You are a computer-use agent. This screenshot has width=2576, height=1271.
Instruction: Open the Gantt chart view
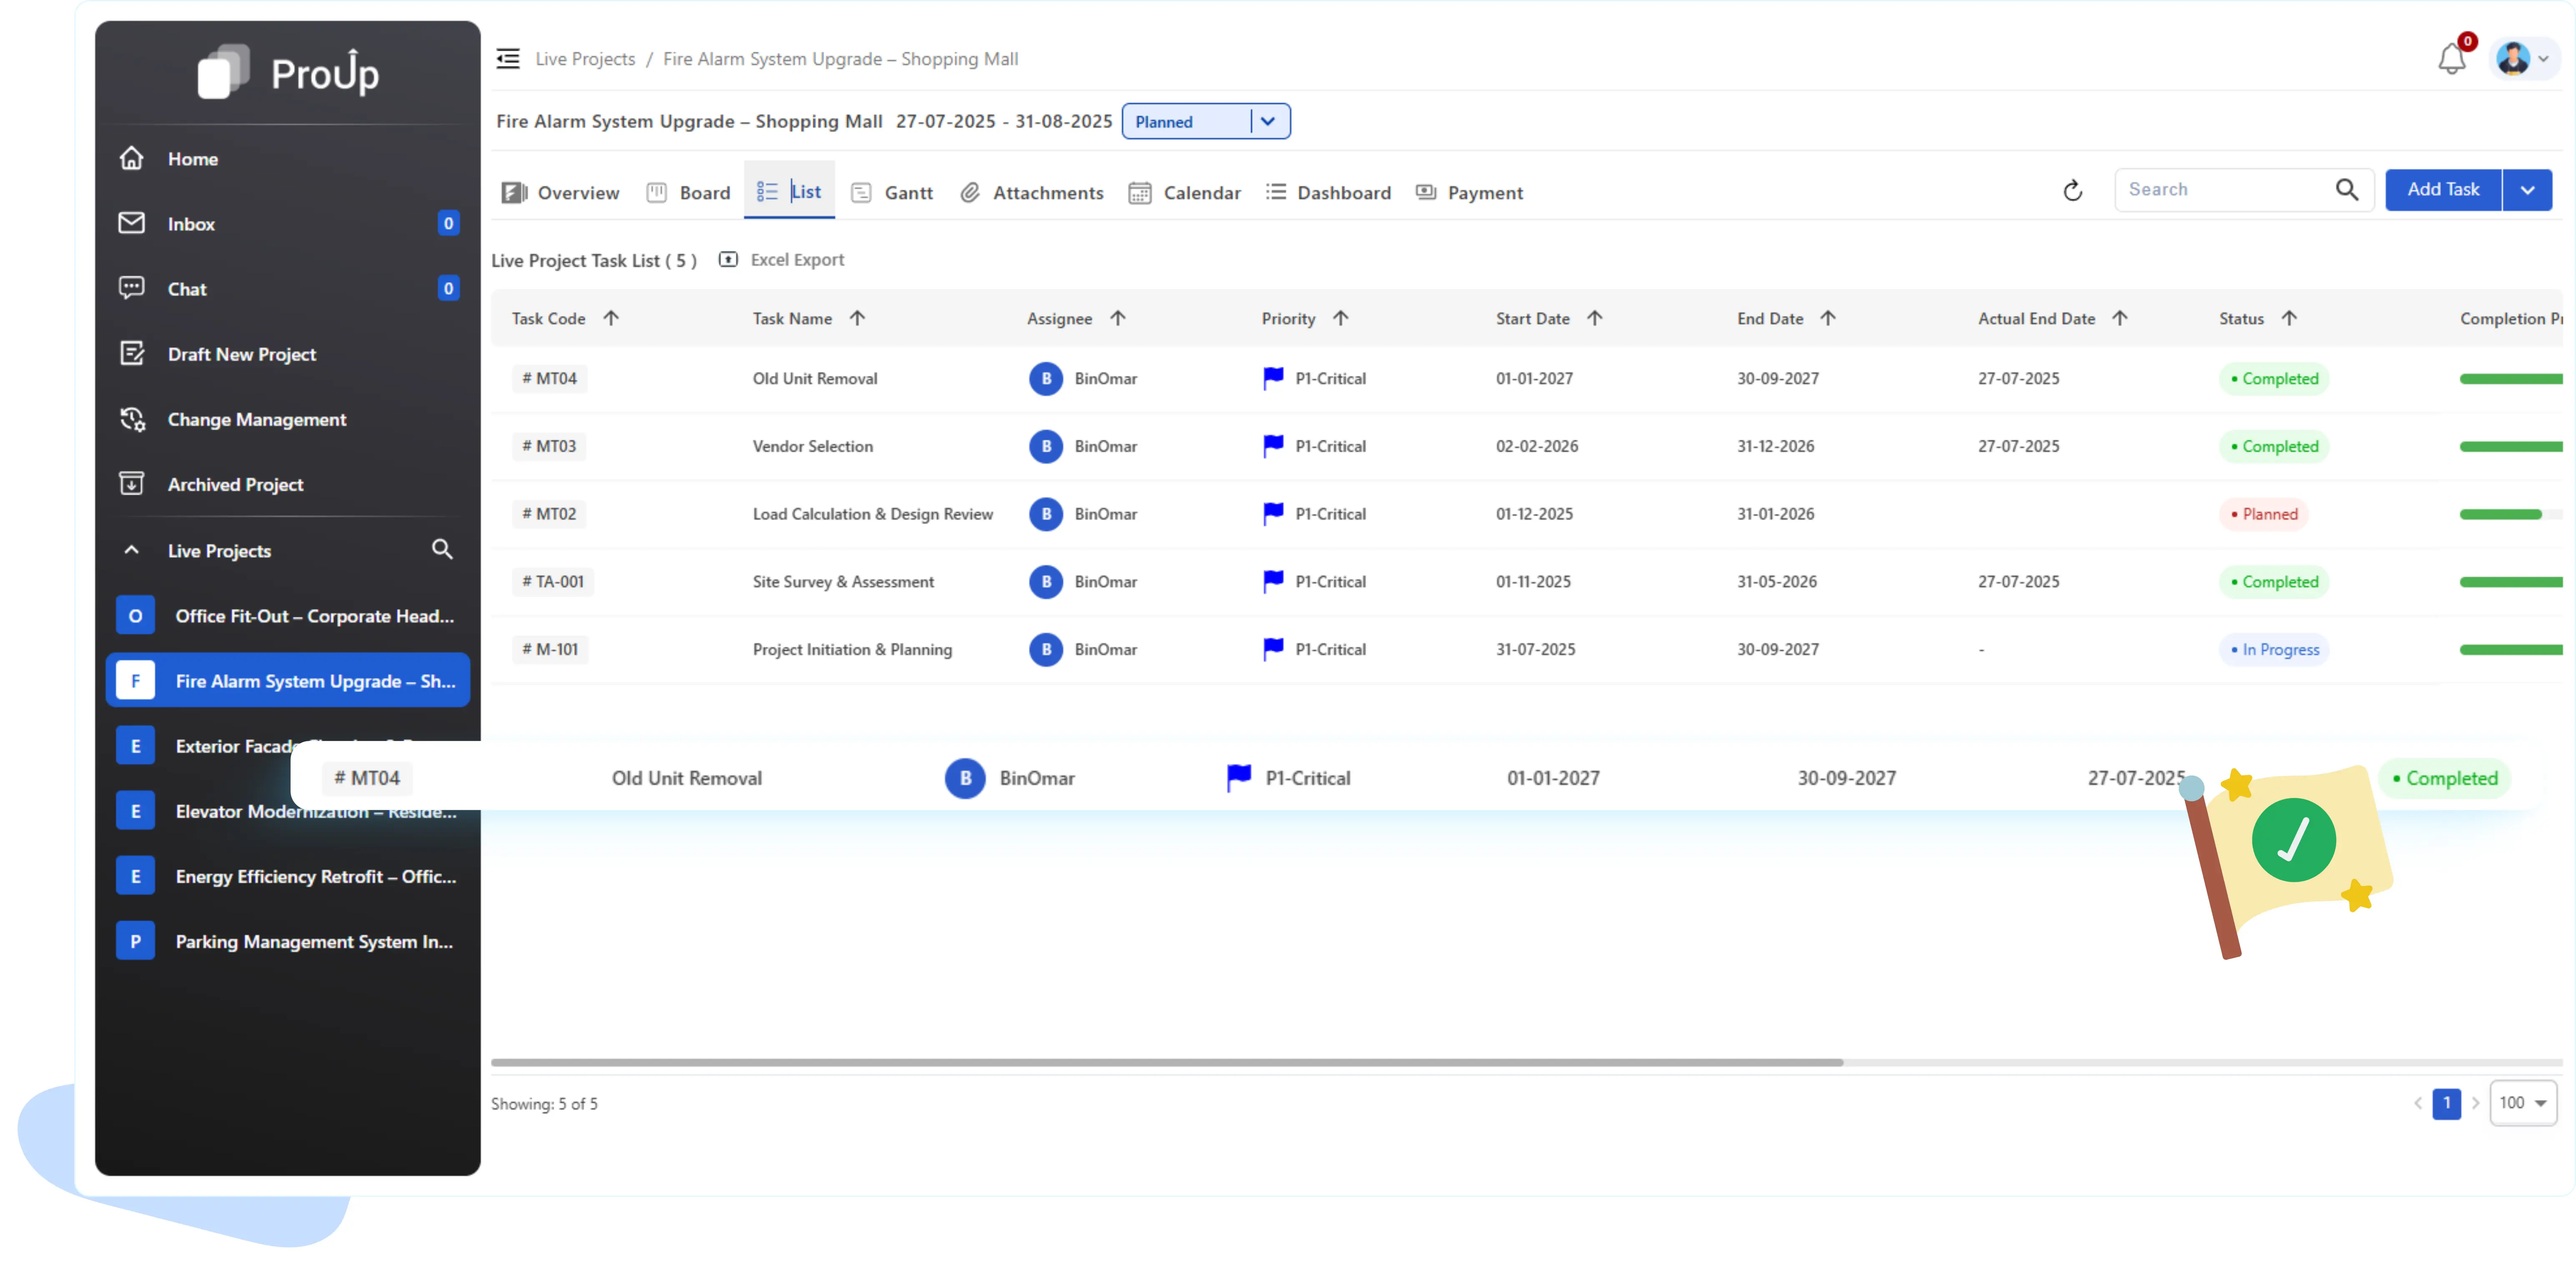[x=861, y=192]
